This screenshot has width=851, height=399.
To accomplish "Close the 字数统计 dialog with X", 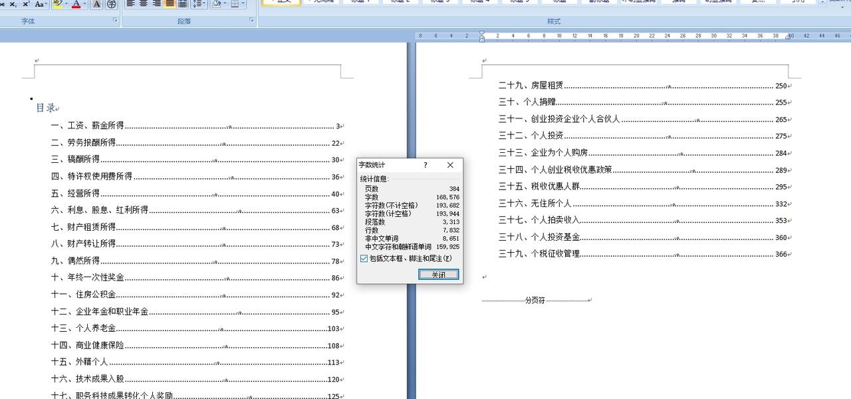I will point(450,165).
